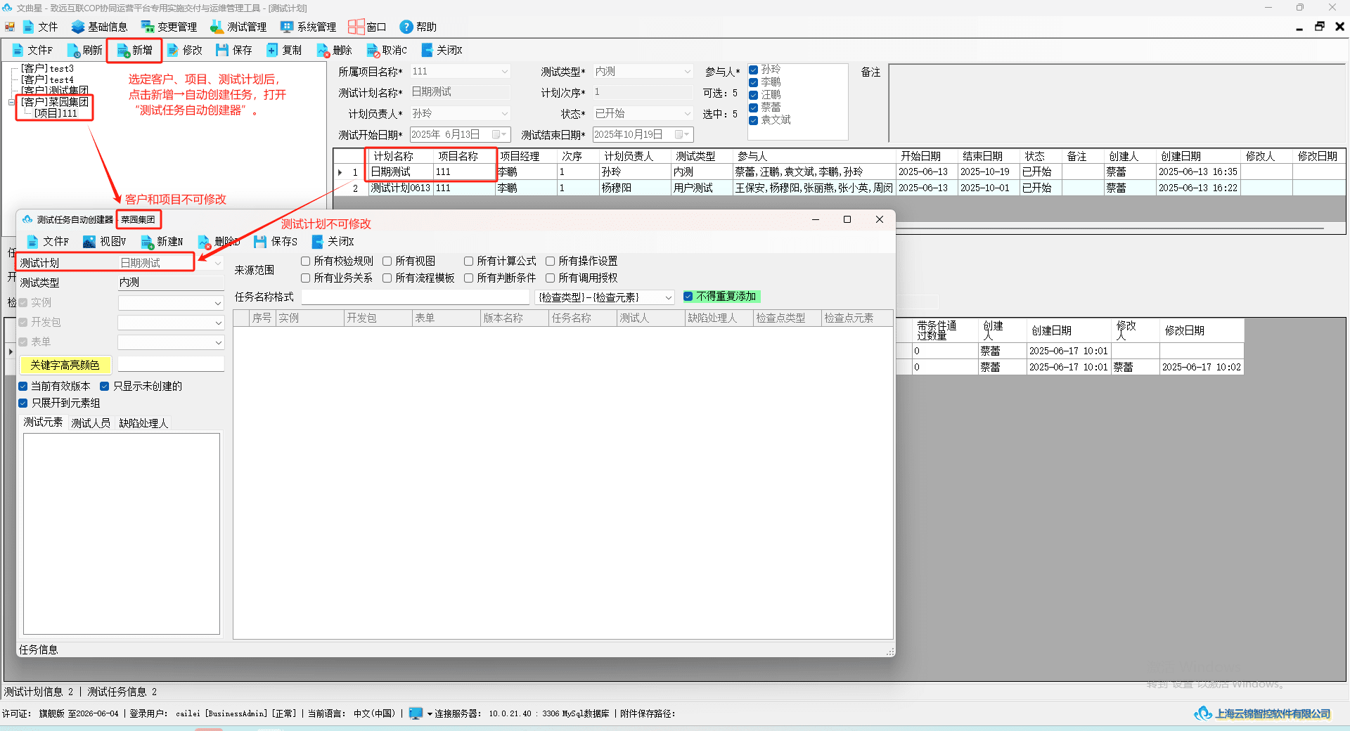This screenshot has height=731, width=1350.
Task: Click the 新建N icon in dialog toolbar
Action: tap(147, 242)
